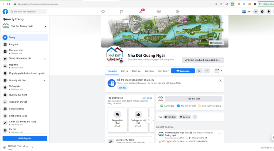Create a Sự kiện event
This screenshot has width=274, height=151.
(185, 117)
